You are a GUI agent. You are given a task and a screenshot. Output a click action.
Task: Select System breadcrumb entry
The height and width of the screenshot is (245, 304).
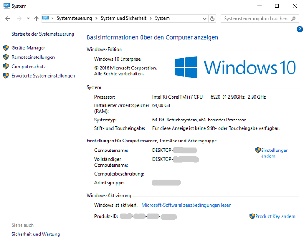(162, 18)
